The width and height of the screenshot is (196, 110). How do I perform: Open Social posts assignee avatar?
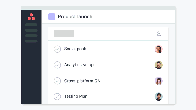click(x=159, y=49)
